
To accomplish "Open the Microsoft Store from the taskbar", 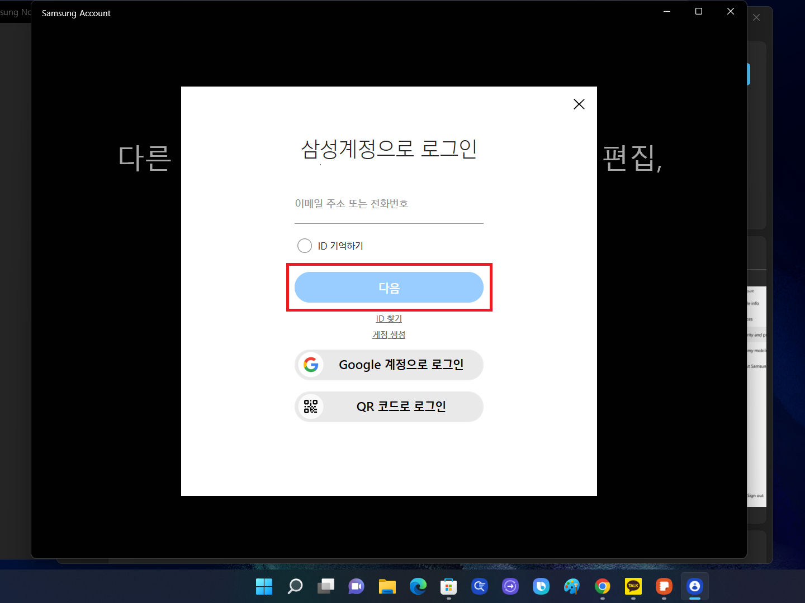I will pos(448,587).
